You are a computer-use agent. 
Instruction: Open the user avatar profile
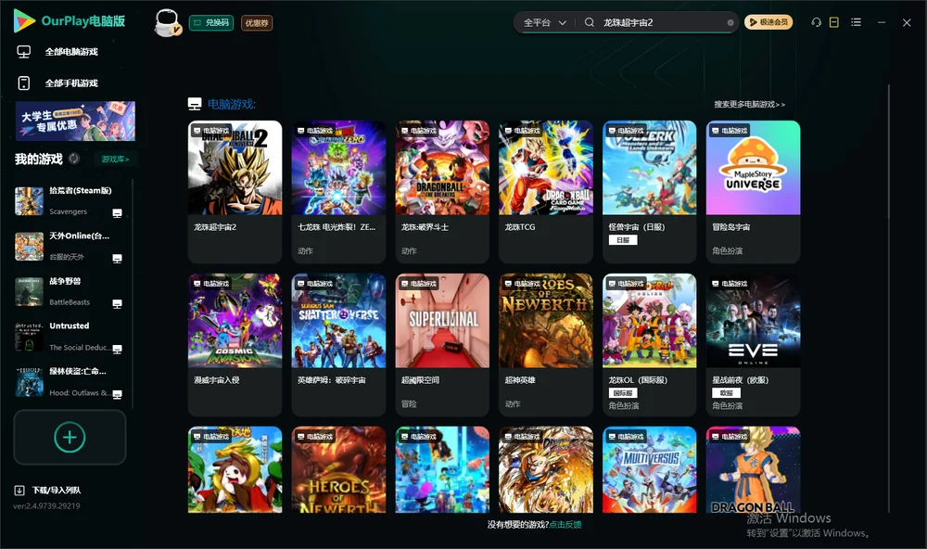click(167, 23)
